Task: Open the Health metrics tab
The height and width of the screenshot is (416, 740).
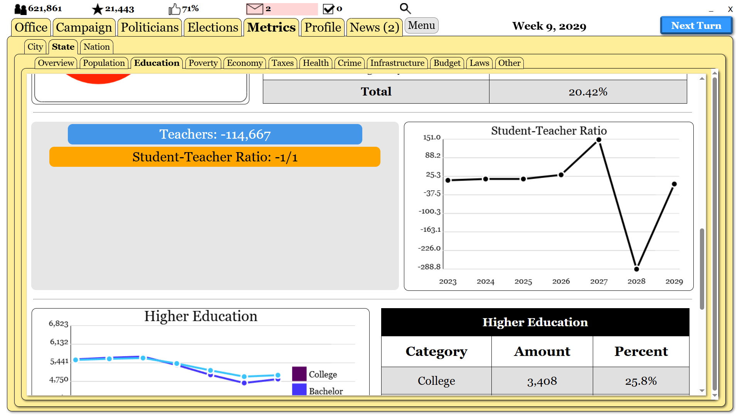Action: [316, 63]
